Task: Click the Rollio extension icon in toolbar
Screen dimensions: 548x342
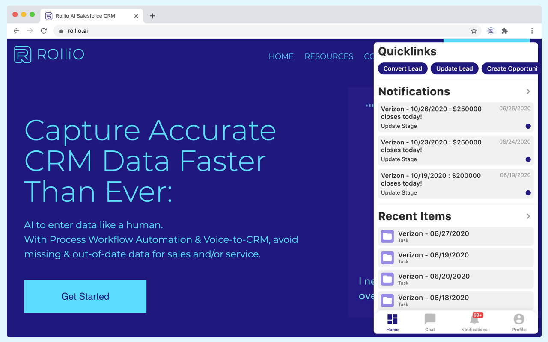Action: coord(491,31)
